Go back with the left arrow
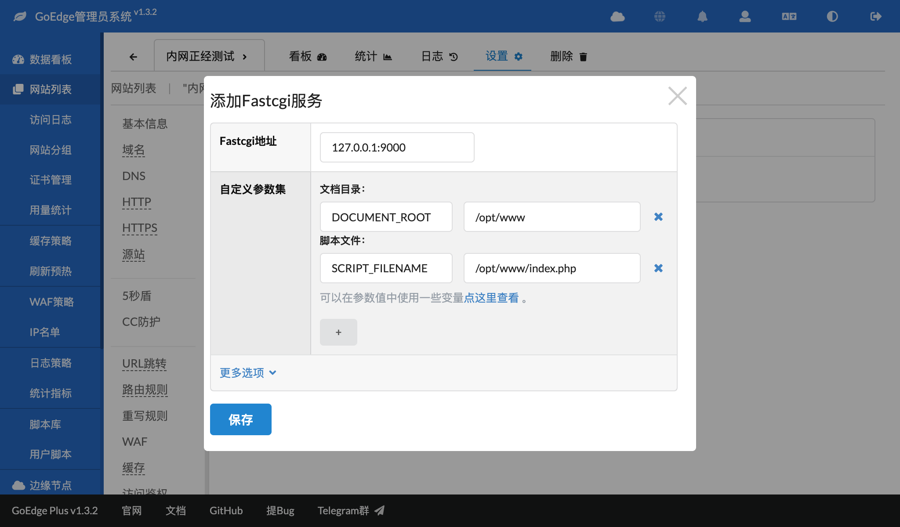Screen dimensions: 900x527 pos(133,57)
